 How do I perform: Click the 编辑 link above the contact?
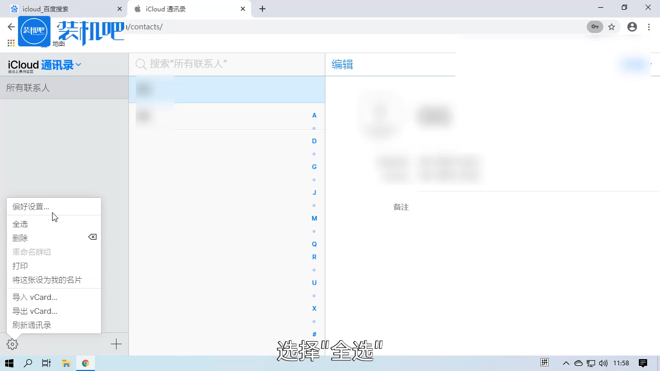click(342, 64)
